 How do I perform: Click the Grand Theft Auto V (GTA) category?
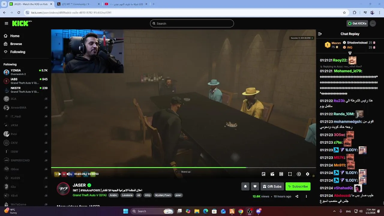point(89,195)
